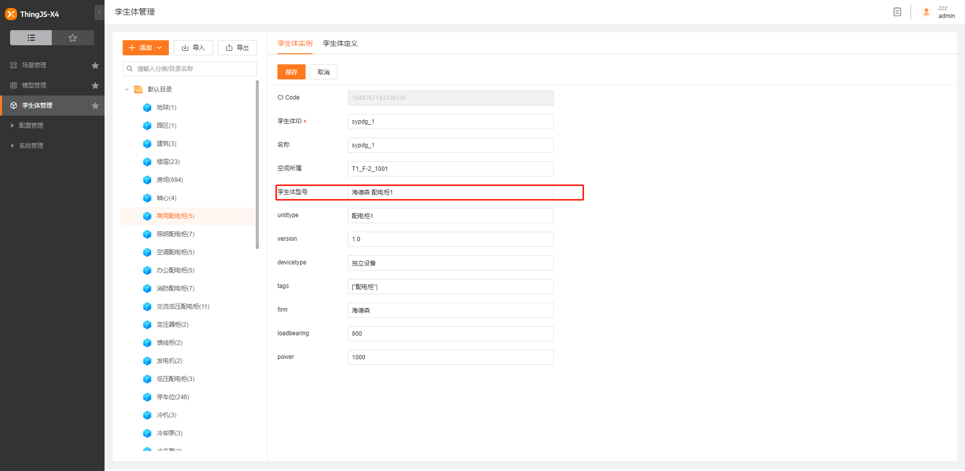
Task: Expand the 系统管理 menu
Action: (x=31, y=146)
